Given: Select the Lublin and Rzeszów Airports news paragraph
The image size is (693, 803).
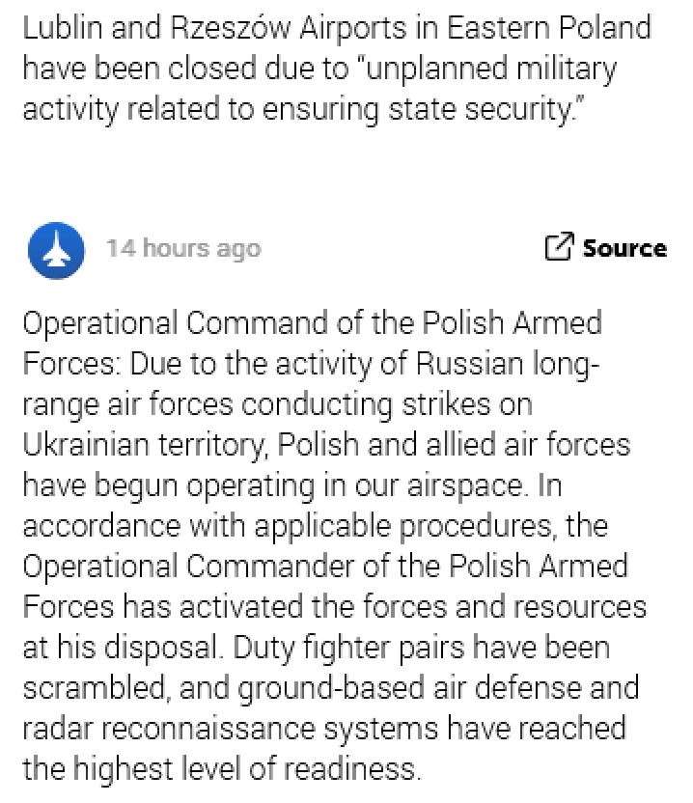Looking at the screenshot, I should point(337,69).
